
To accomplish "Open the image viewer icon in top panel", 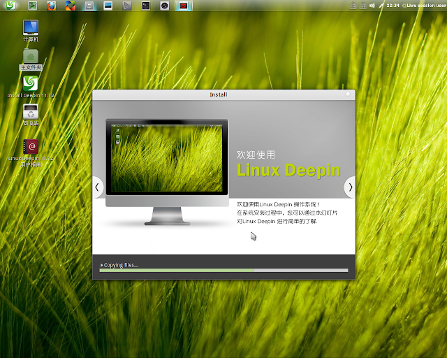I will (x=108, y=6).
